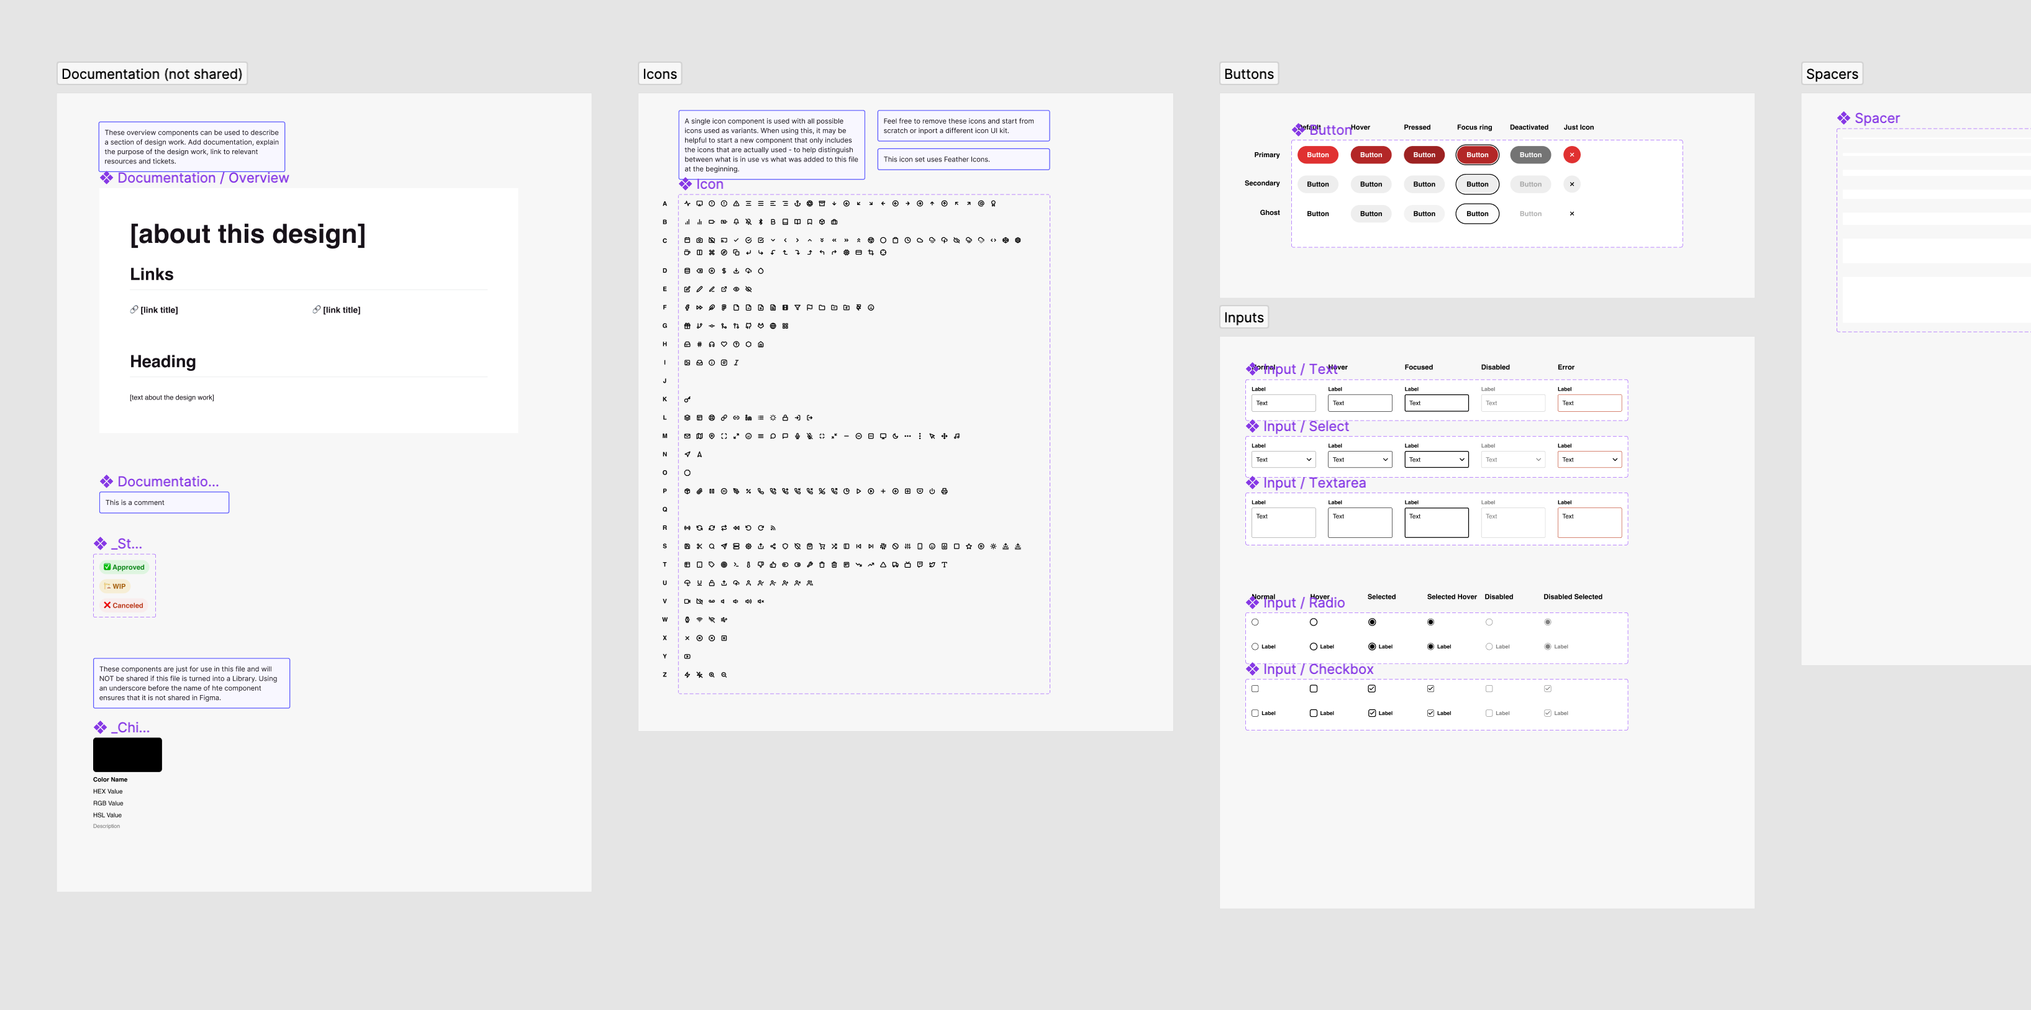Image resolution: width=2031 pixels, height=1010 pixels.
Task: Check the labeled Hover-state checkbox
Action: (1322, 714)
